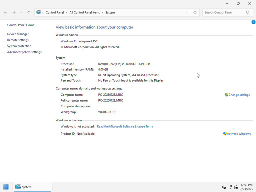
Task: Refresh the System page
Action: click(x=195, y=12)
